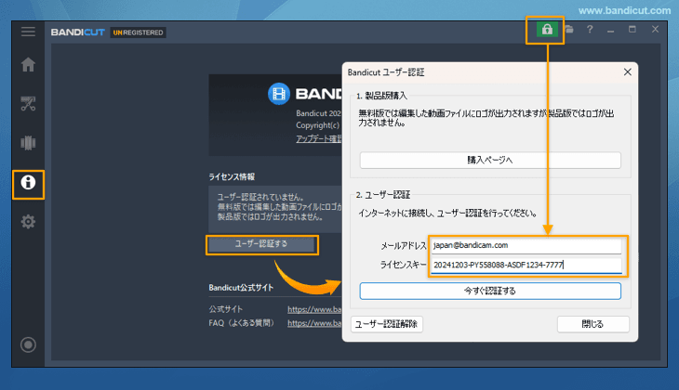Select the Bandicut公式サイト heading text
Image resolution: width=679 pixels, height=390 pixels.
(241, 288)
